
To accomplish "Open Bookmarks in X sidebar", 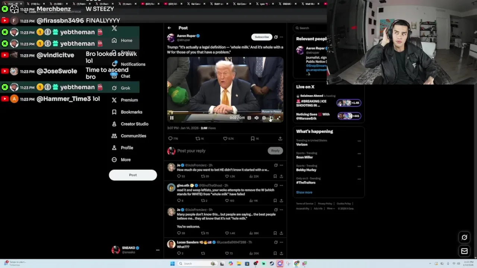I will pos(127,112).
